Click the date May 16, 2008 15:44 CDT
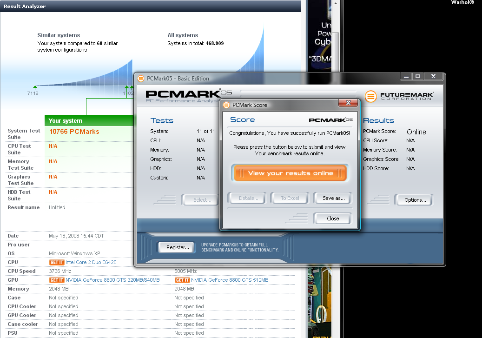482x338 pixels. coord(76,236)
